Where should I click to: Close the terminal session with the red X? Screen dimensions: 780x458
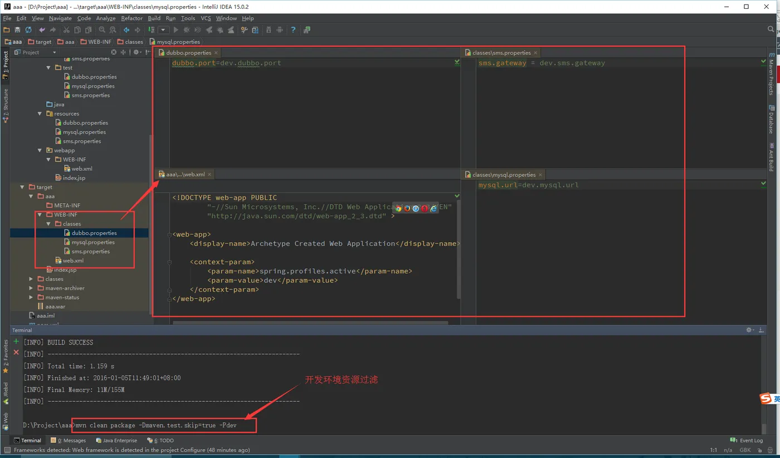click(x=16, y=352)
